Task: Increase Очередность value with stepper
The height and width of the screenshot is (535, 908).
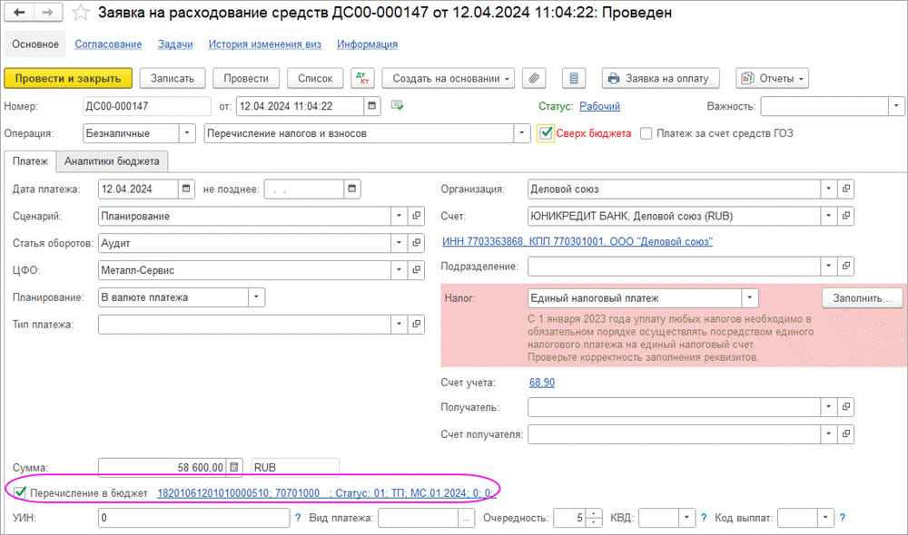Action: click(x=594, y=514)
